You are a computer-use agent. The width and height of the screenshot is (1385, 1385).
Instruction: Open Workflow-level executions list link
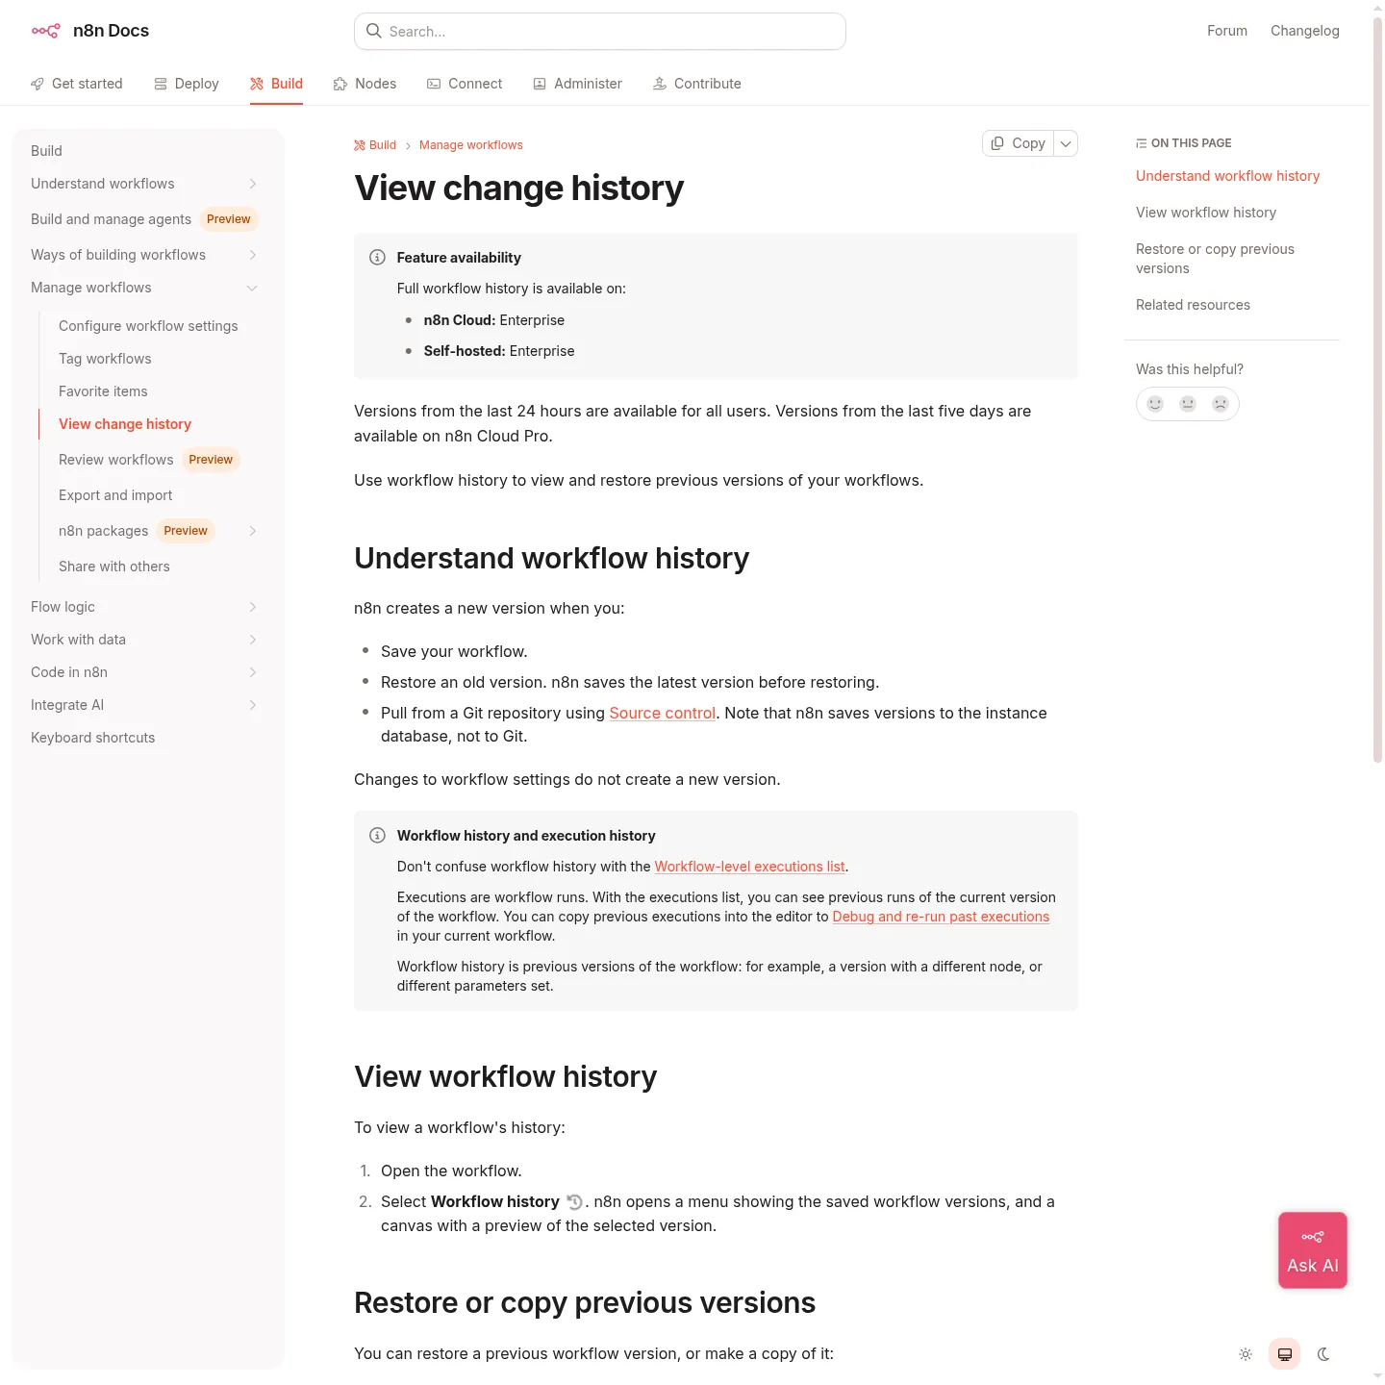pos(750,867)
